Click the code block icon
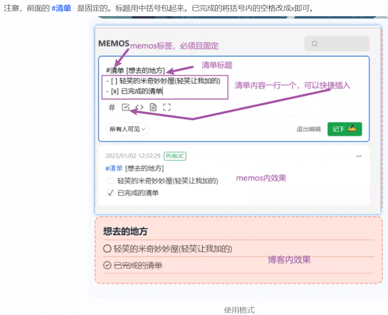The width and height of the screenshot is (388, 315). point(139,107)
